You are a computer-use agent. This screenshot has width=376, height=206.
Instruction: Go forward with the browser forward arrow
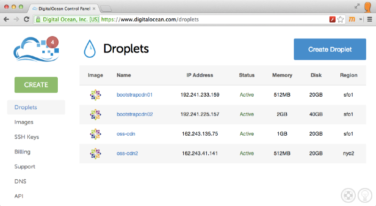tap(16, 19)
